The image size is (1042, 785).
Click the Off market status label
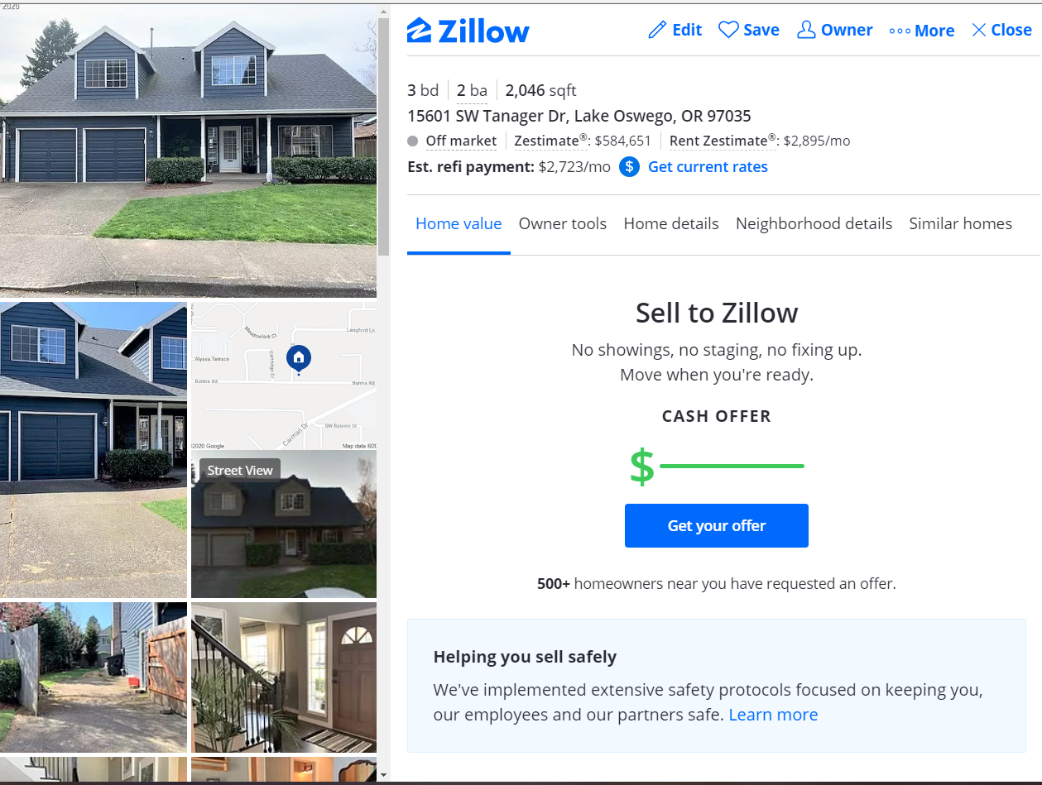click(x=461, y=141)
